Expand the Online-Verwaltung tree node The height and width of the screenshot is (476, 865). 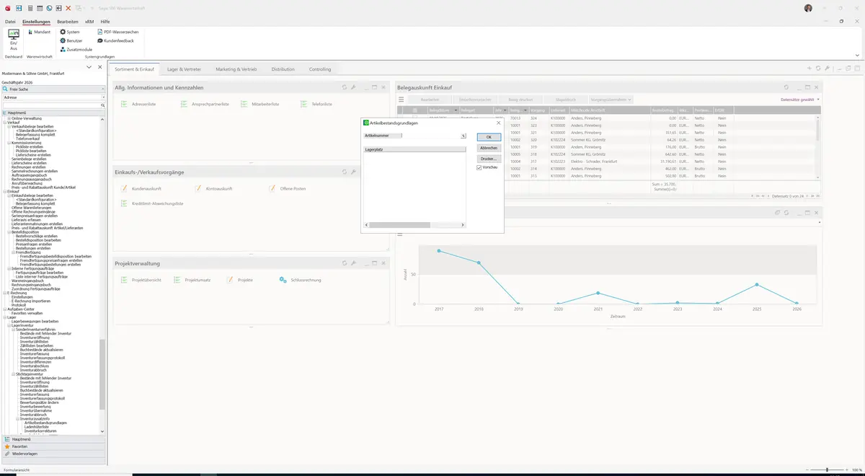[x=9, y=118]
